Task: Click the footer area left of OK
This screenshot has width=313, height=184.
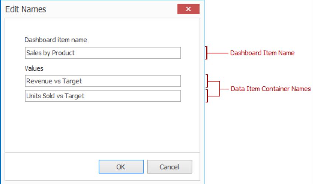Action: (x=52, y=167)
